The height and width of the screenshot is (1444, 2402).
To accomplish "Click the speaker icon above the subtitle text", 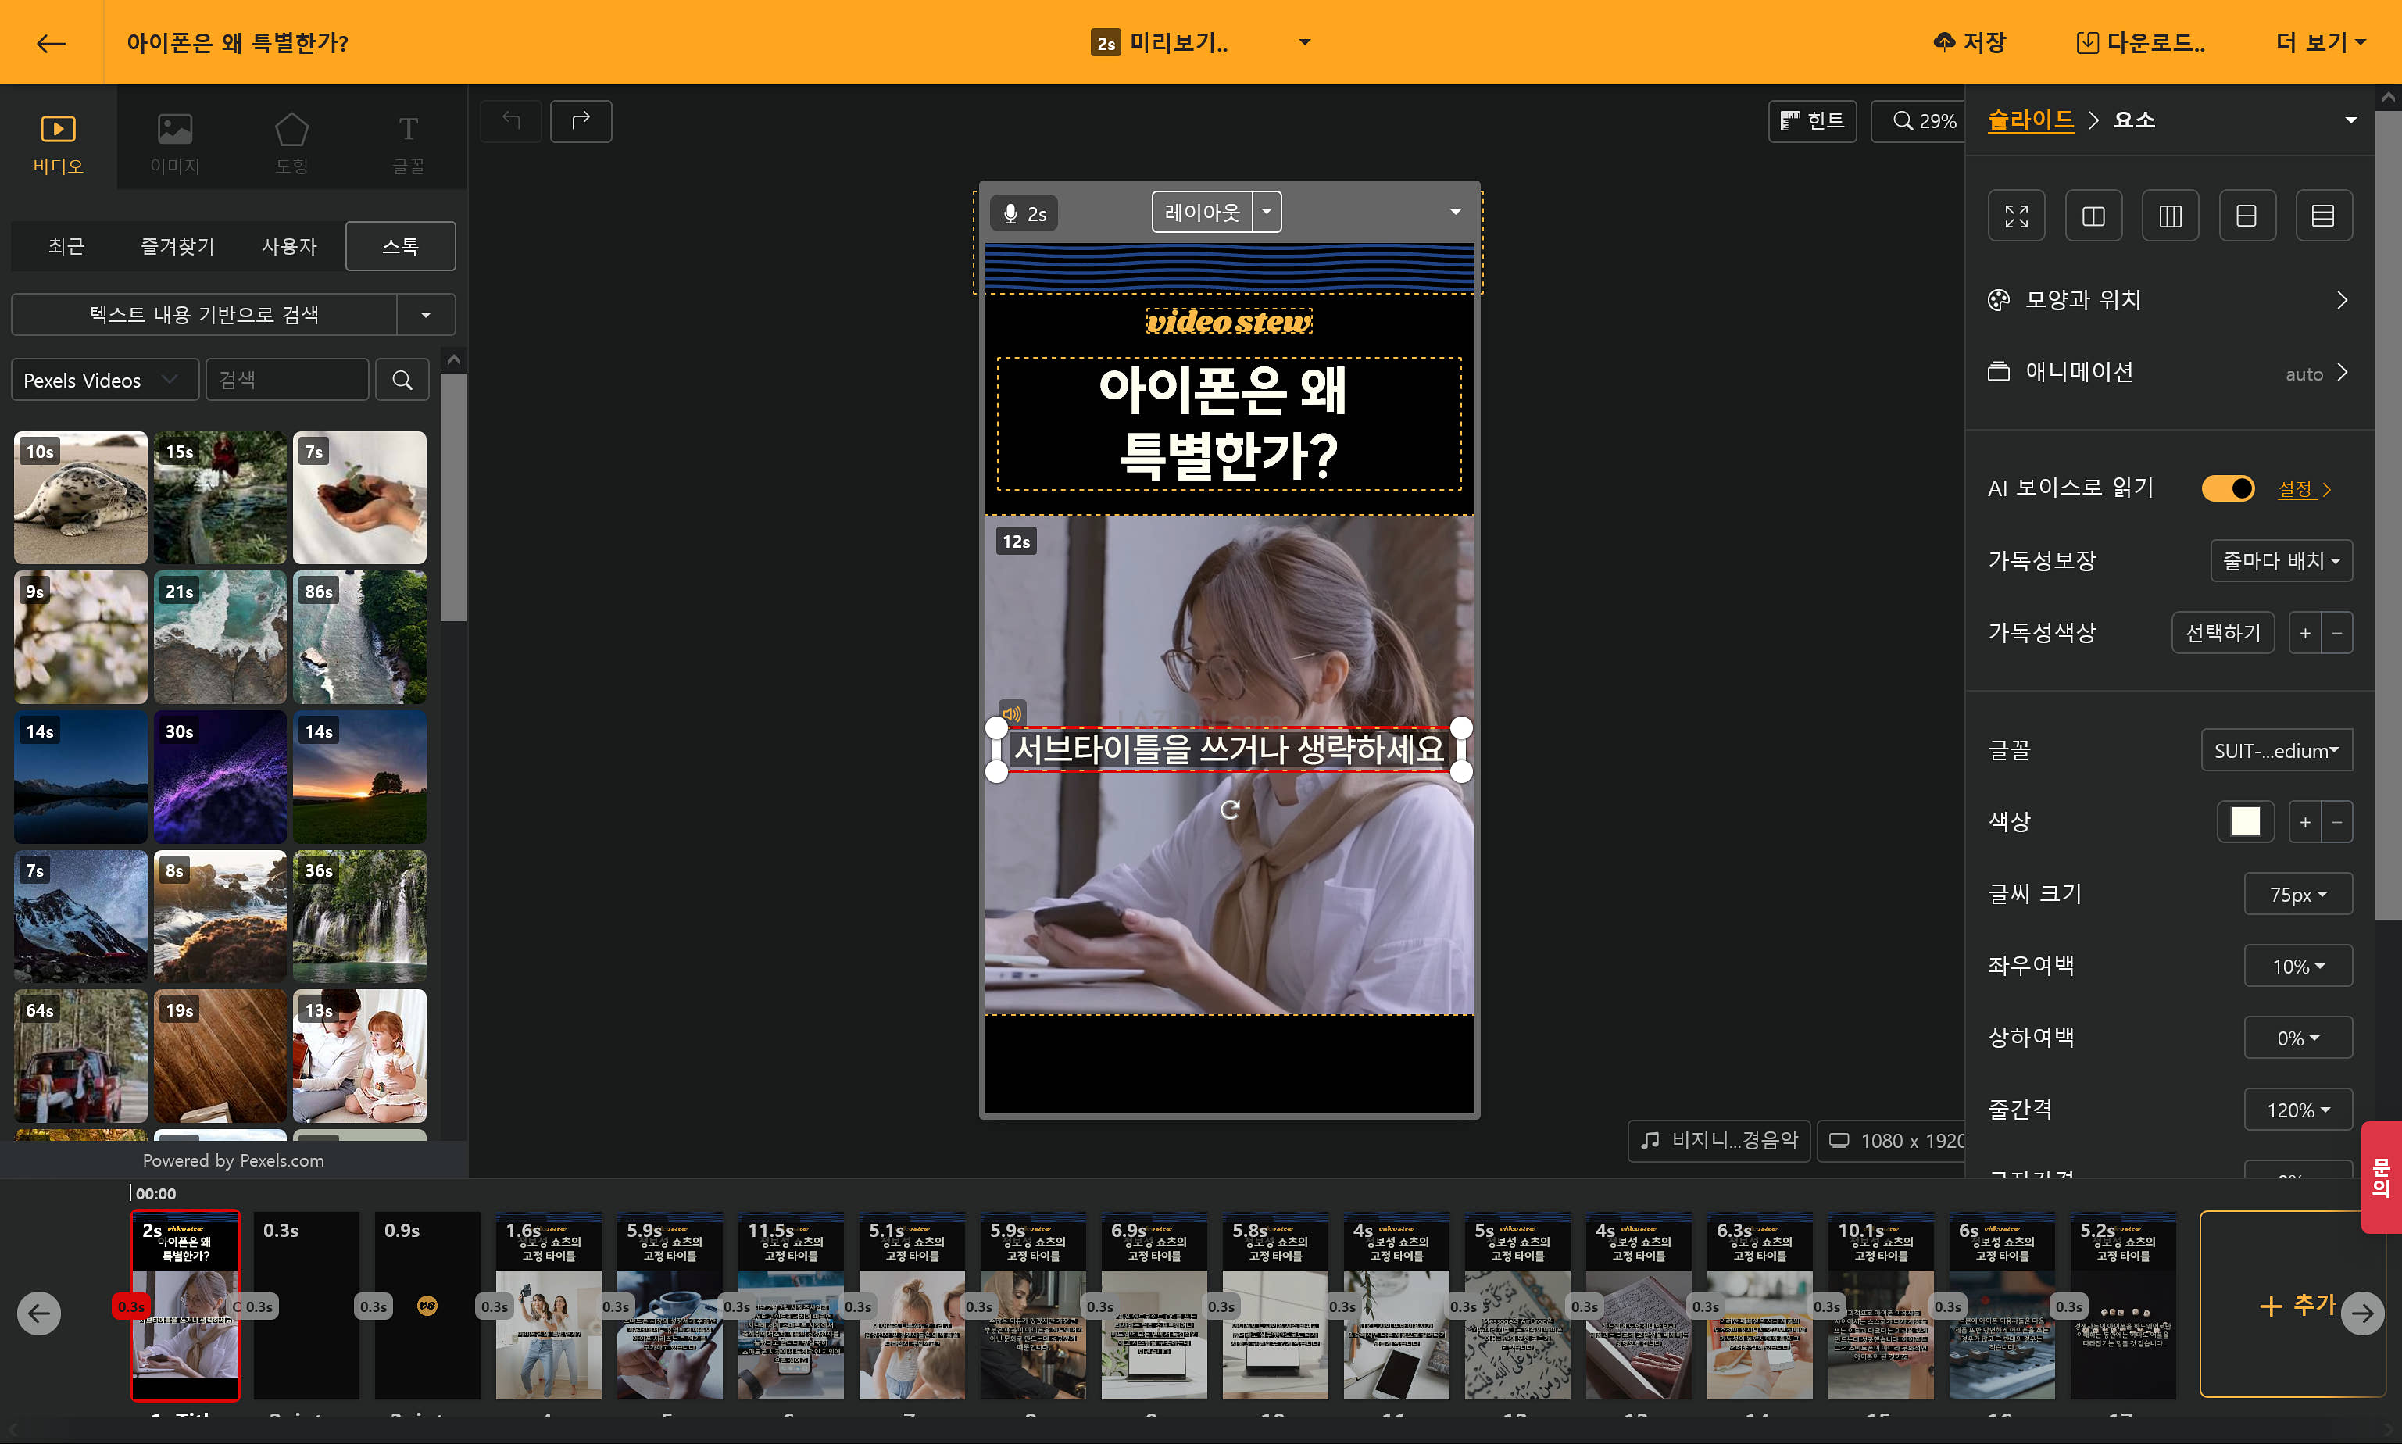I will [1012, 713].
